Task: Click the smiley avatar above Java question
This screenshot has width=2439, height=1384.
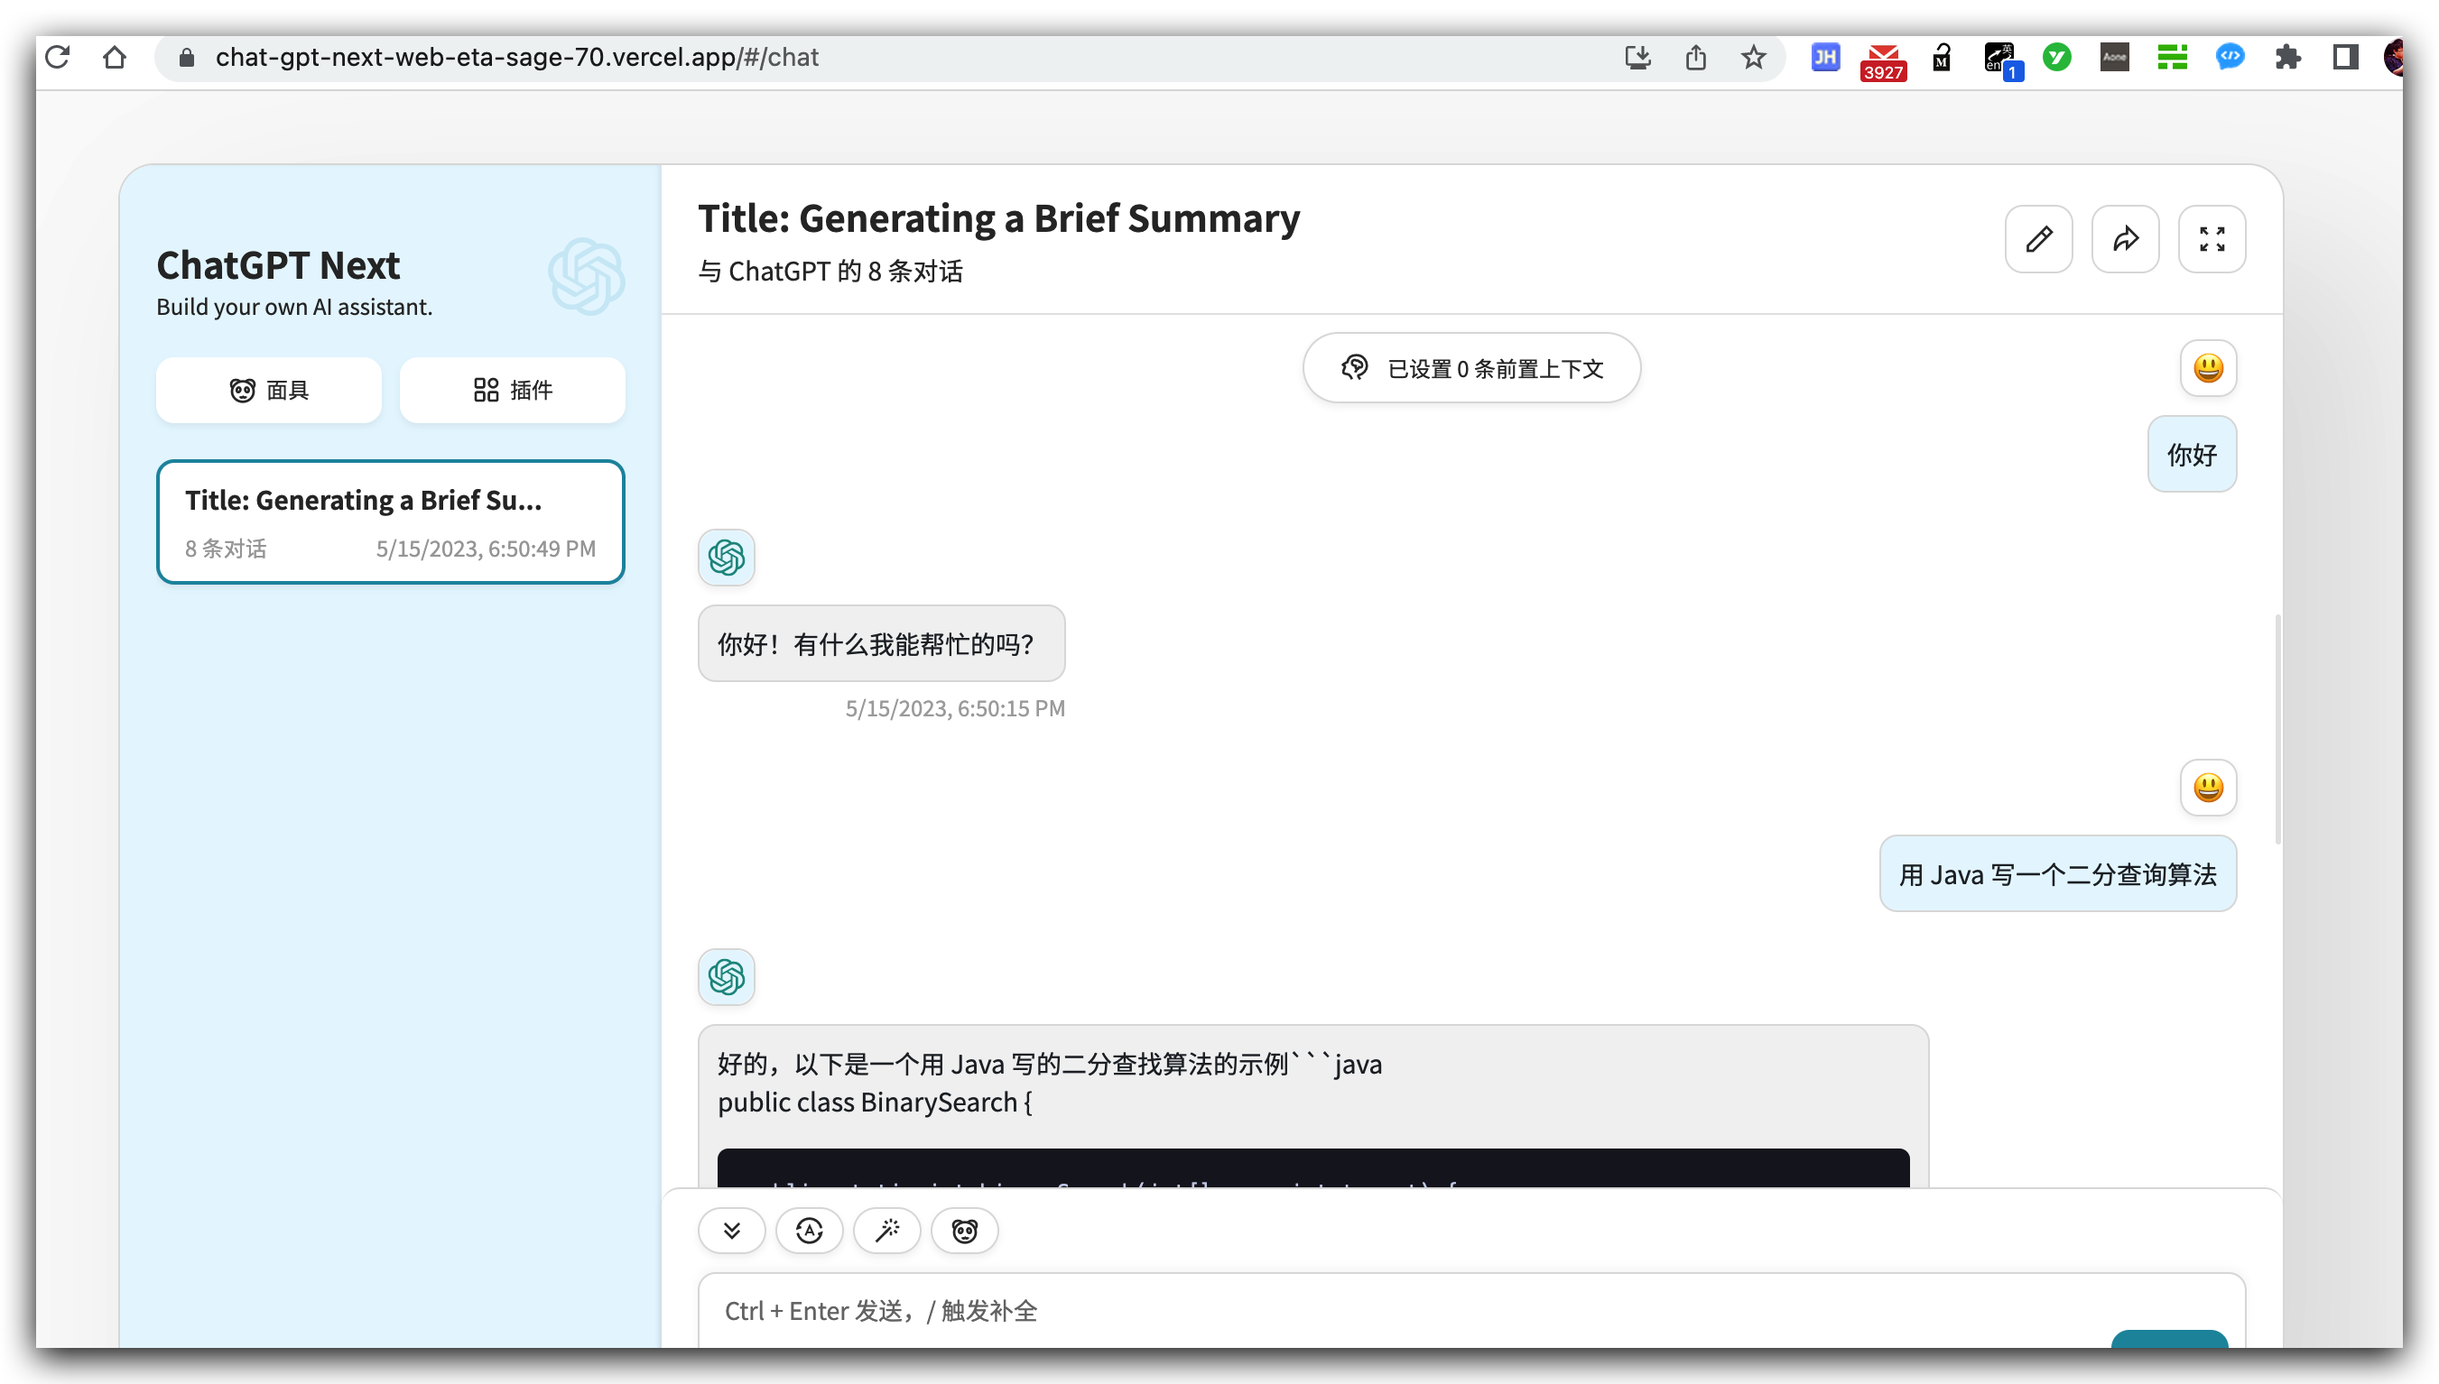Action: click(2207, 788)
